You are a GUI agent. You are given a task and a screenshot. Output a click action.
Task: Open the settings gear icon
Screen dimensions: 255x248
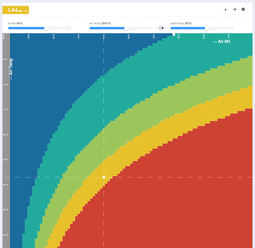coord(243,9)
